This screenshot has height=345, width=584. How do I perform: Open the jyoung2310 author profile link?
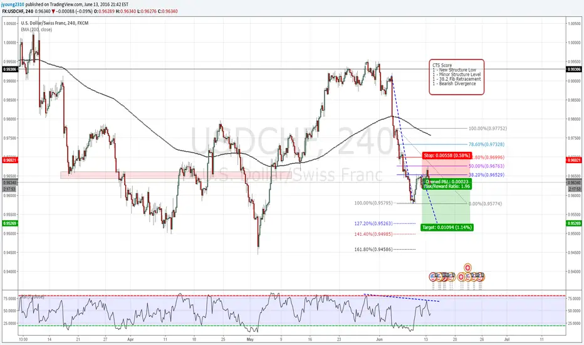coord(13,4)
